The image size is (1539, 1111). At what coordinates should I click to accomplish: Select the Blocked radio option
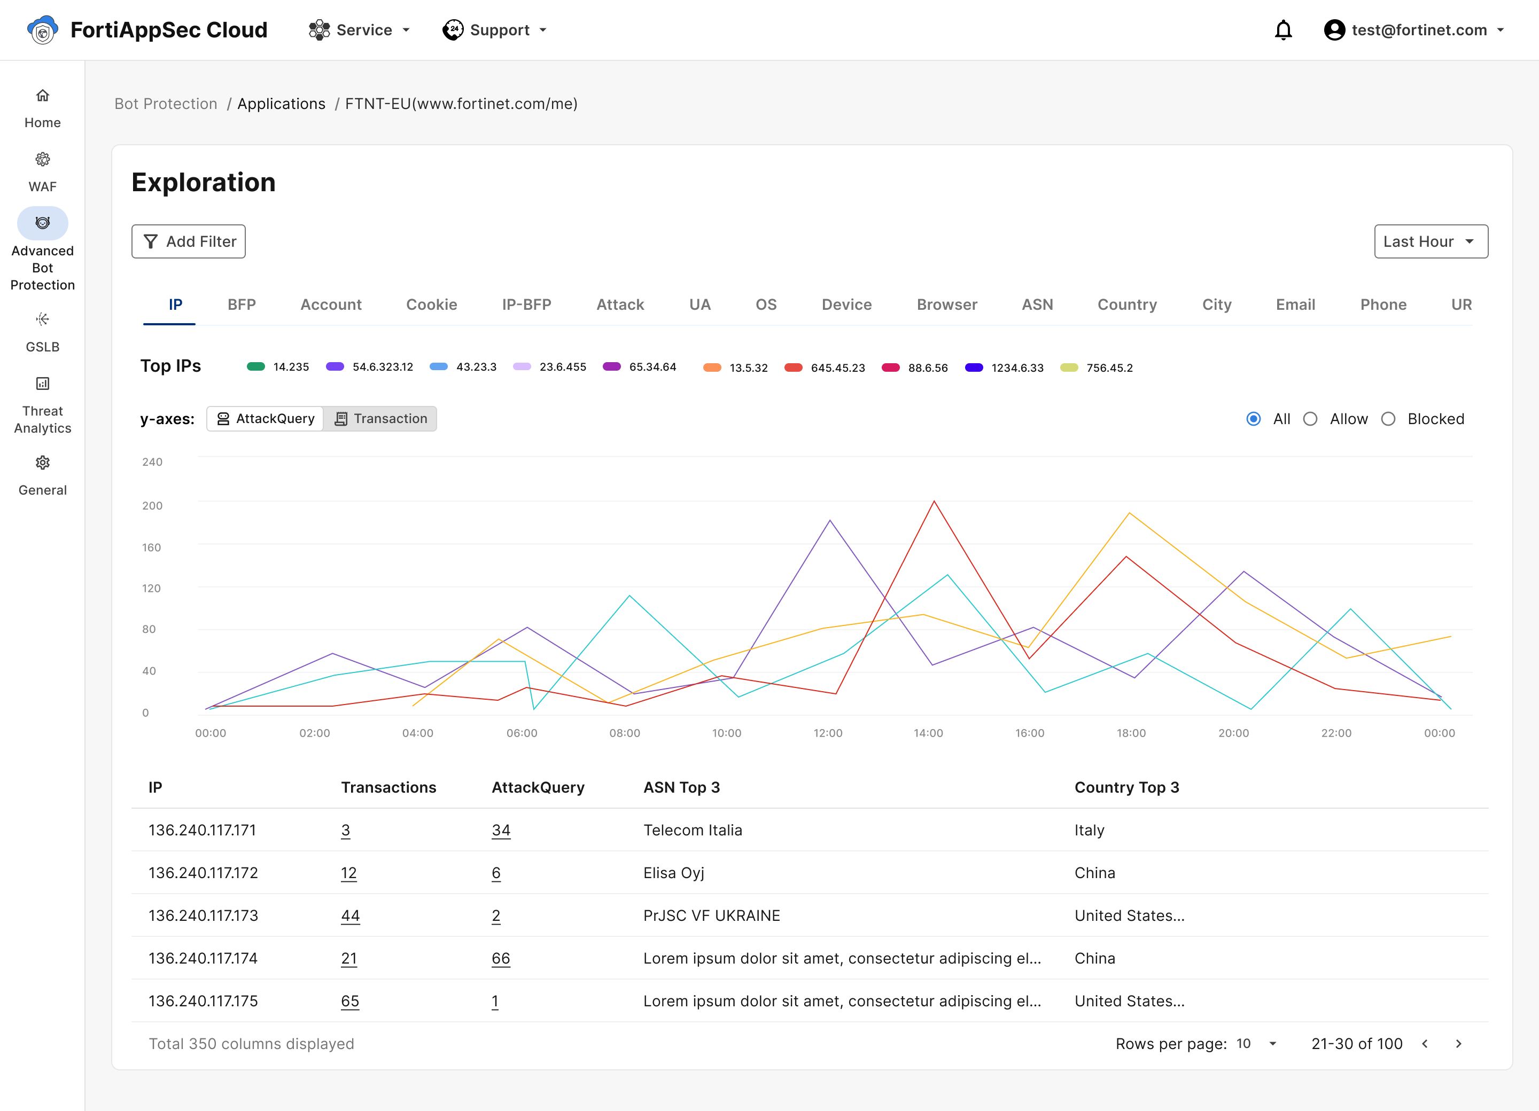1388,419
